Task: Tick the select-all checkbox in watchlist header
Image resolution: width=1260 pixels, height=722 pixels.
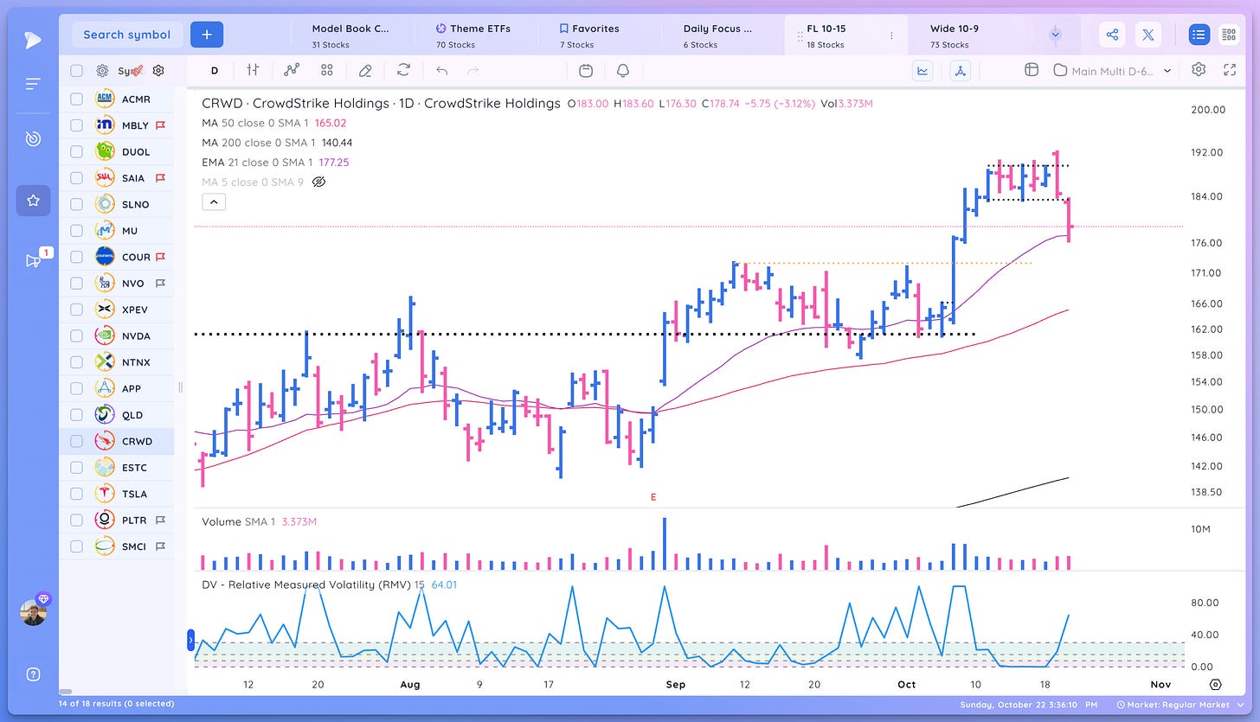Action: coord(76,71)
